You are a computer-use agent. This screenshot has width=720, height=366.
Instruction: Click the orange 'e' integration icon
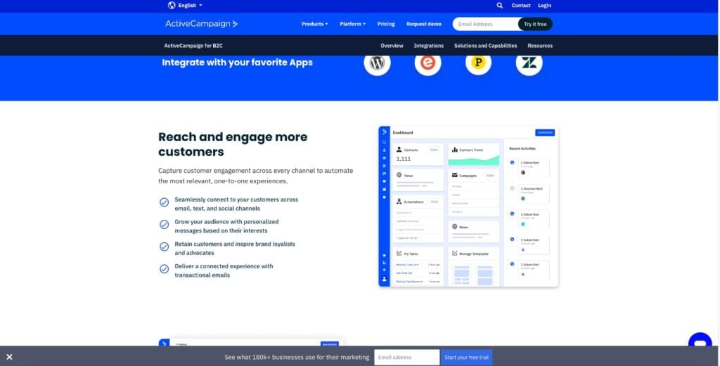tap(427, 63)
